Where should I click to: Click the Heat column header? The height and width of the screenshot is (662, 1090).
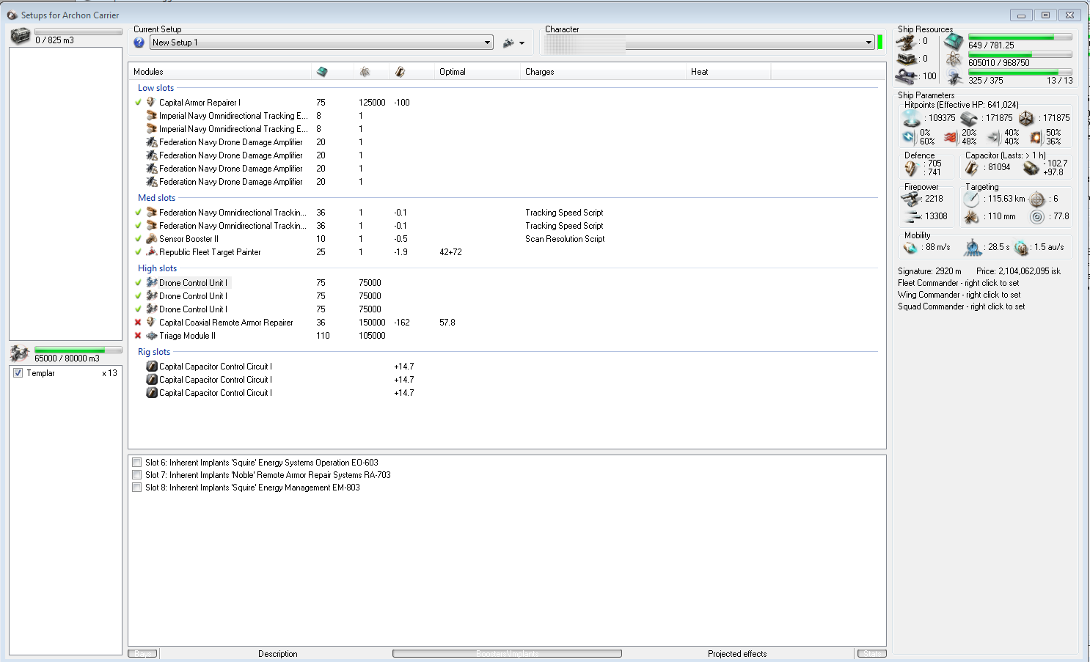(x=728, y=72)
